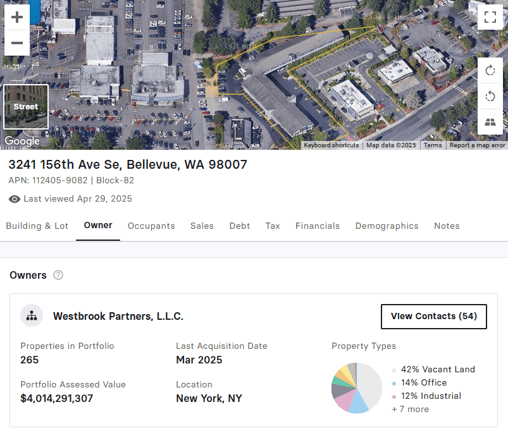Rotate map counterclockwise
508x438 pixels.
click(x=490, y=96)
